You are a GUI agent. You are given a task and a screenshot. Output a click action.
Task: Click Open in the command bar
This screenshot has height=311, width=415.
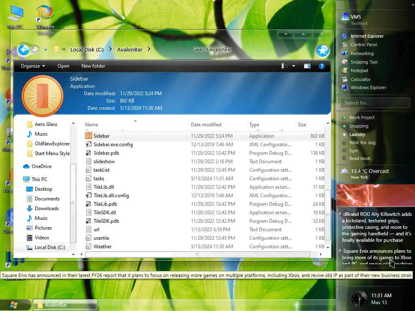(x=64, y=66)
